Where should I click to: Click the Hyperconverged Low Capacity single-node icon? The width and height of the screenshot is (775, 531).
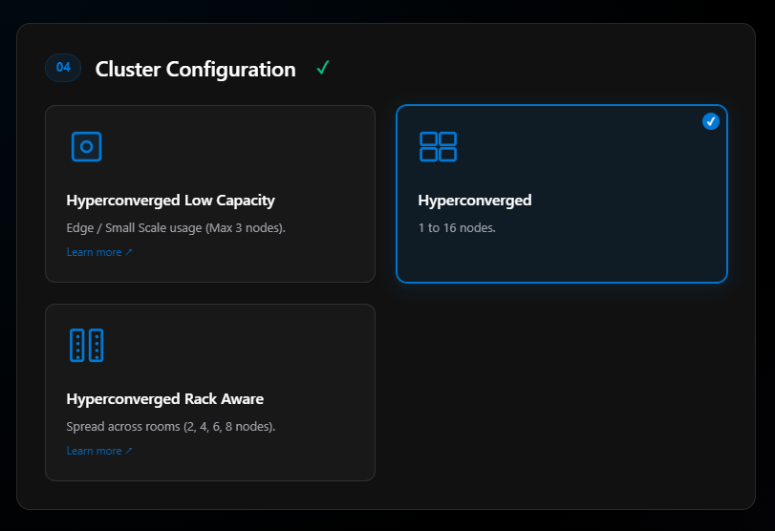click(86, 146)
